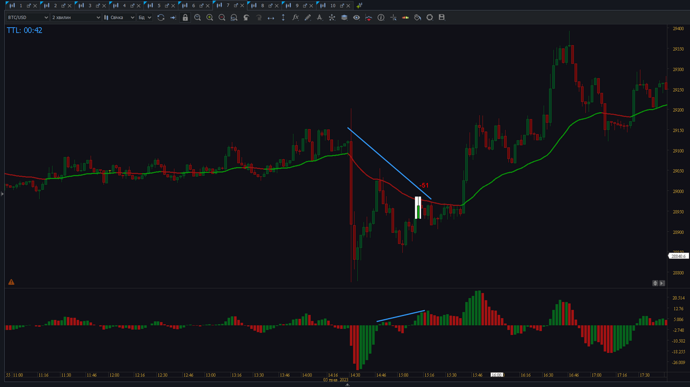Zoom in on the chart
This screenshot has height=387, width=690.
click(210, 18)
